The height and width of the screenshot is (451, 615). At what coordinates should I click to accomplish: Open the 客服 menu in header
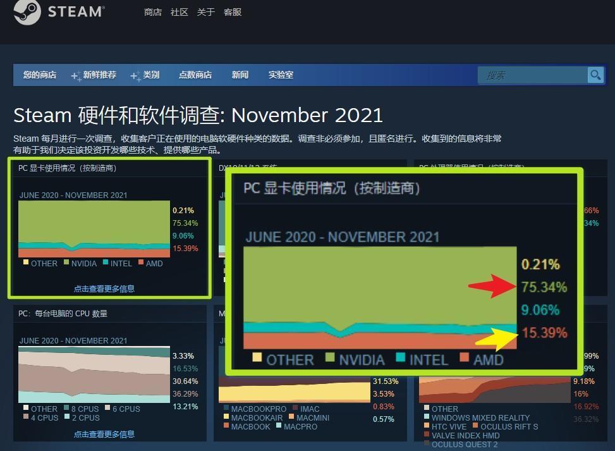click(232, 12)
